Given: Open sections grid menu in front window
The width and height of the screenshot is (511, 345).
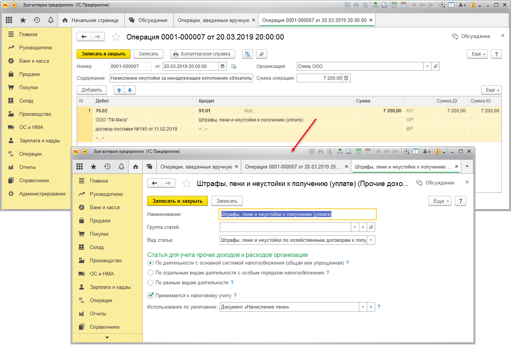Looking at the screenshot, I should [79, 167].
